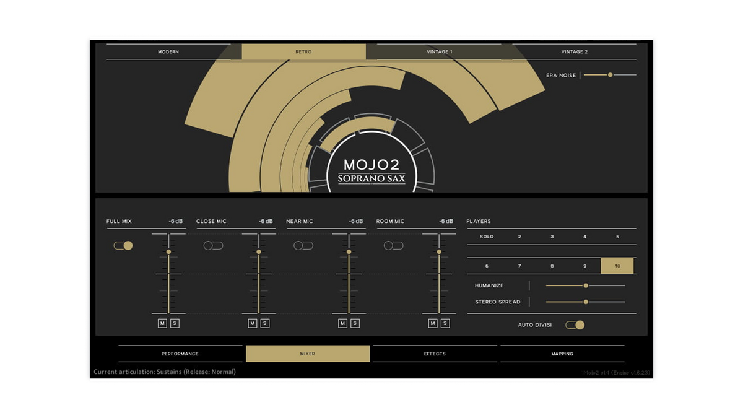
Task: Set players count to 8
Action: click(x=552, y=266)
